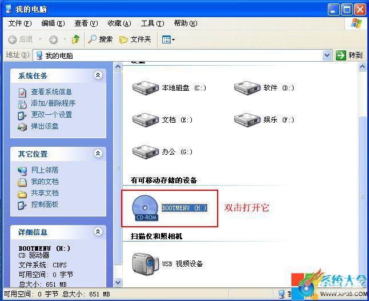Collapse the 其它位置 panel
The image size is (369, 301).
coord(98,154)
